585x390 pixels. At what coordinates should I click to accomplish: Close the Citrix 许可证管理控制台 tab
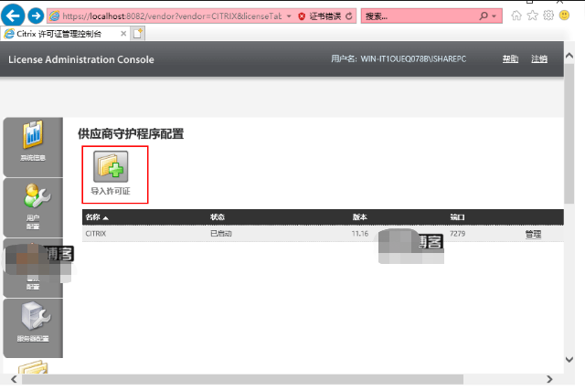pos(123,34)
